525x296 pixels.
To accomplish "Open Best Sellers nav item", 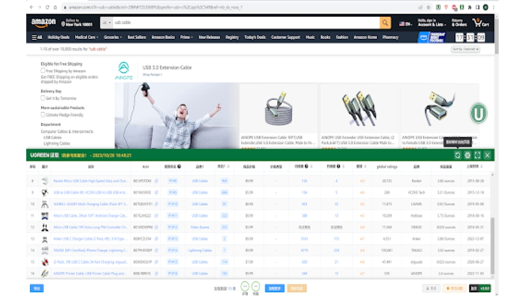I will pyautogui.click(x=136, y=37).
